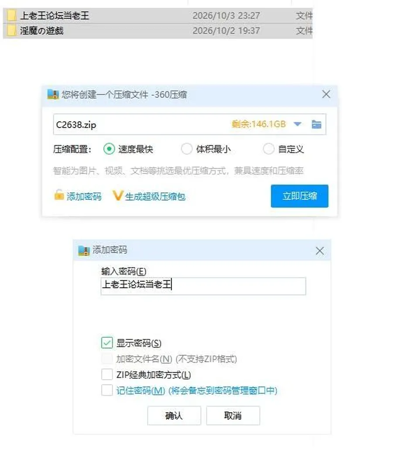Close the 添加密码 dialog
Viewport: 419px width, 449px height.
319,251
